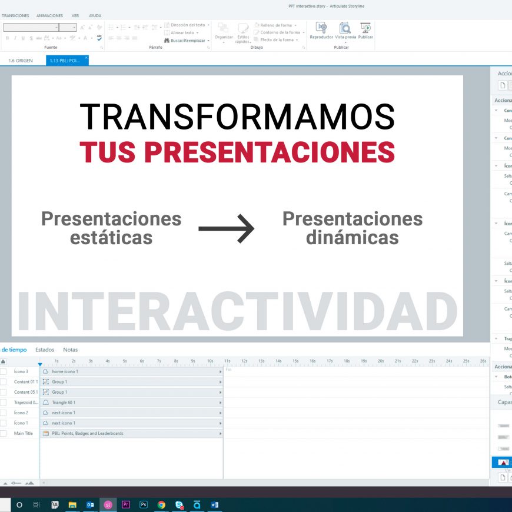Open the Relleno de forma dropdown
The height and width of the screenshot is (512, 512).
[295, 25]
